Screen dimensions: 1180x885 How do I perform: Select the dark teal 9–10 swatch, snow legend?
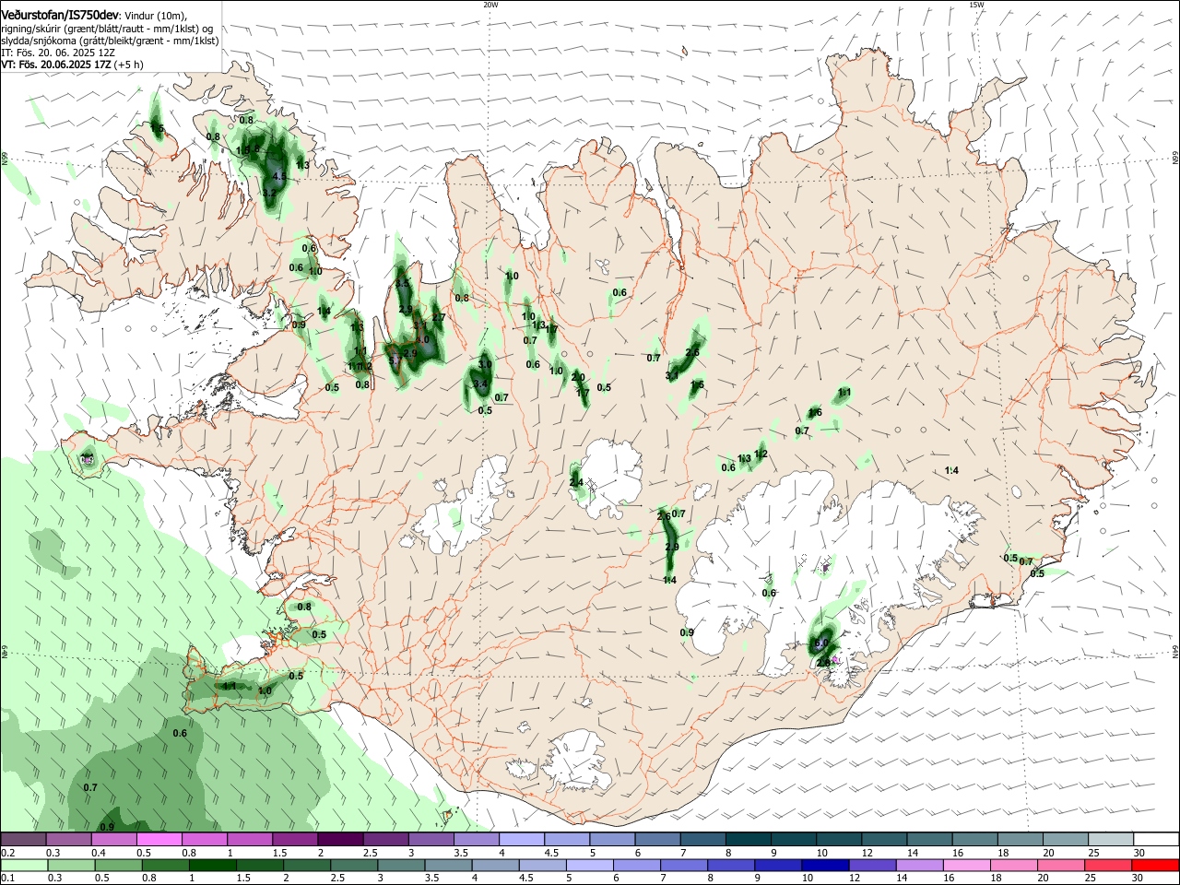[x=795, y=840]
